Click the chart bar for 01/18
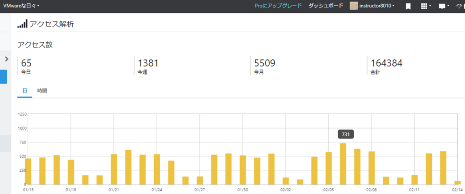Screen dimensions: 465x194 tap(71, 172)
